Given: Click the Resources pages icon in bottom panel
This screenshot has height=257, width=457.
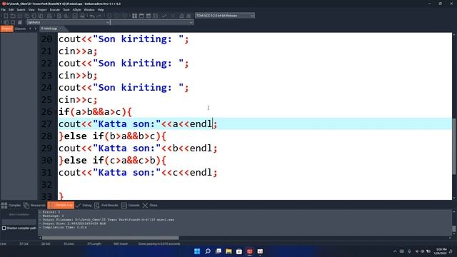Looking at the screenshot, I should (x=26, y=206).
